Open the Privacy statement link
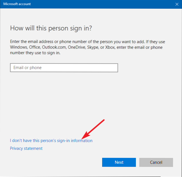 pos(26,148)
